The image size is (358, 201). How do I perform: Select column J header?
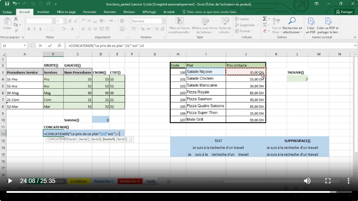click(246, 54)
